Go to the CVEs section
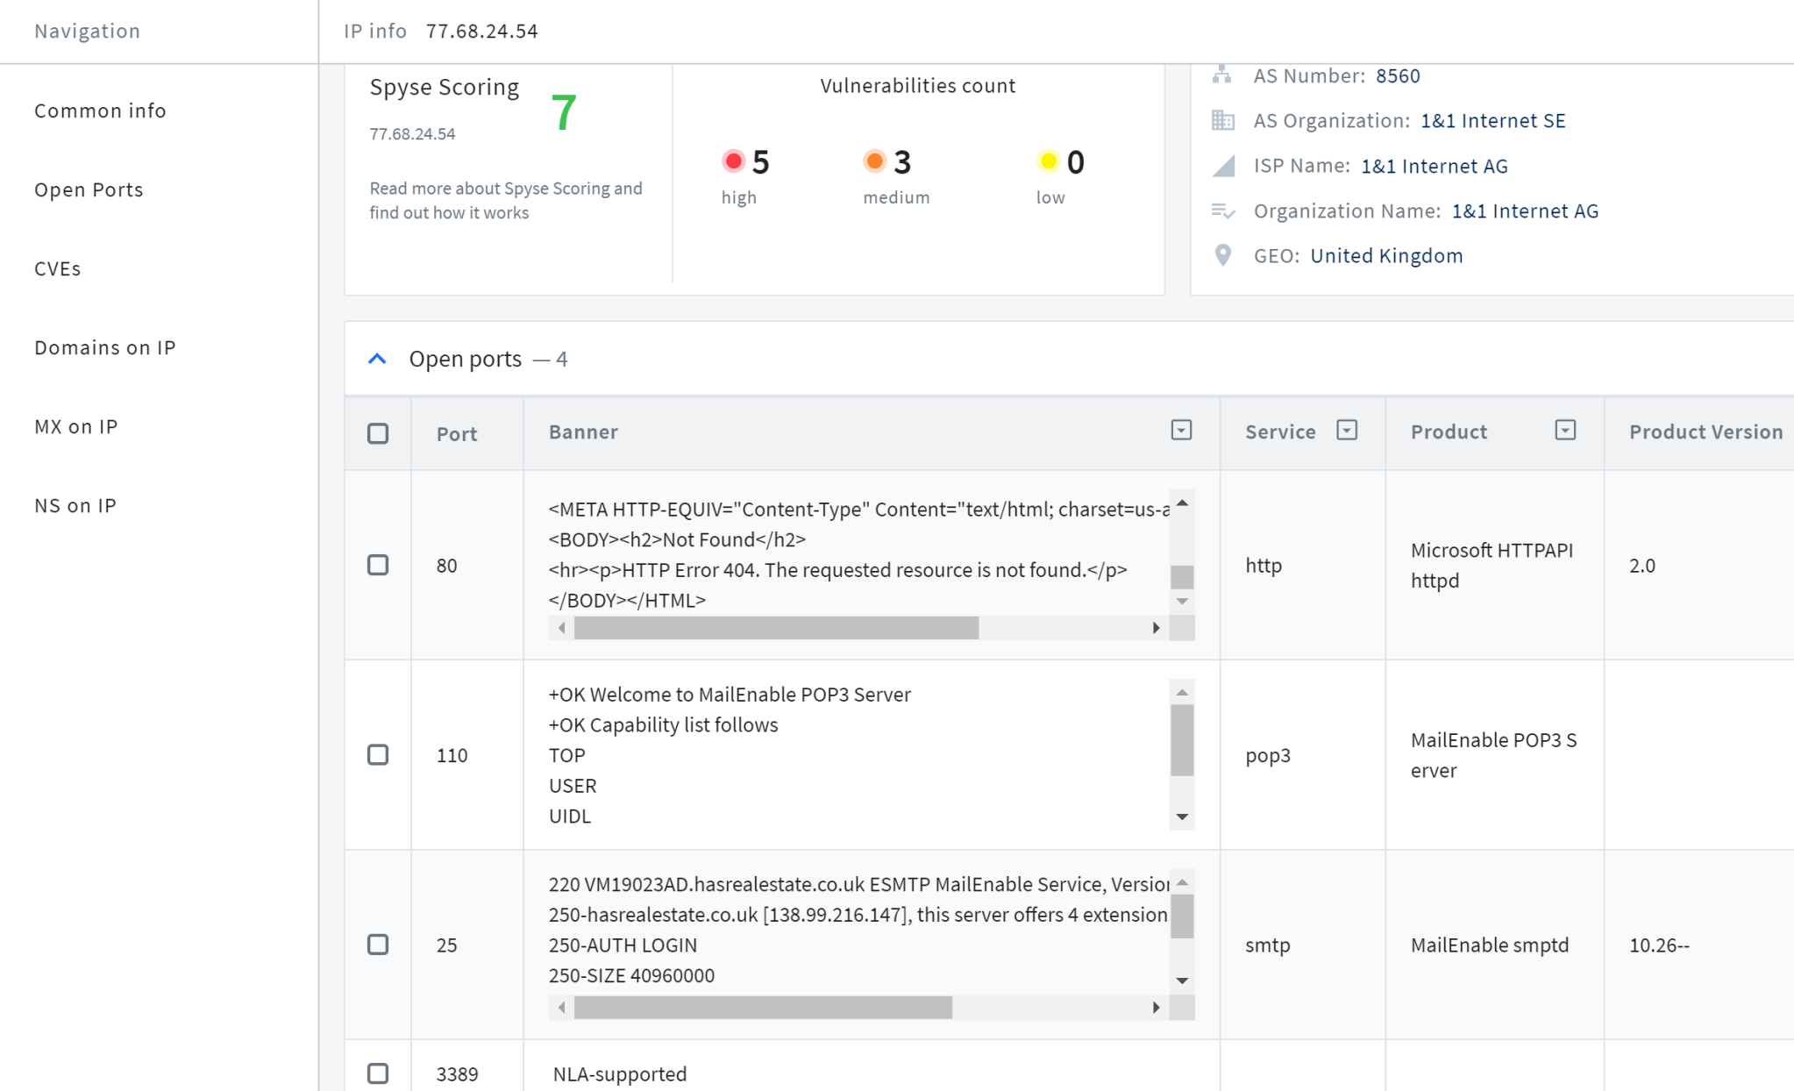 (x=58, y=268)
